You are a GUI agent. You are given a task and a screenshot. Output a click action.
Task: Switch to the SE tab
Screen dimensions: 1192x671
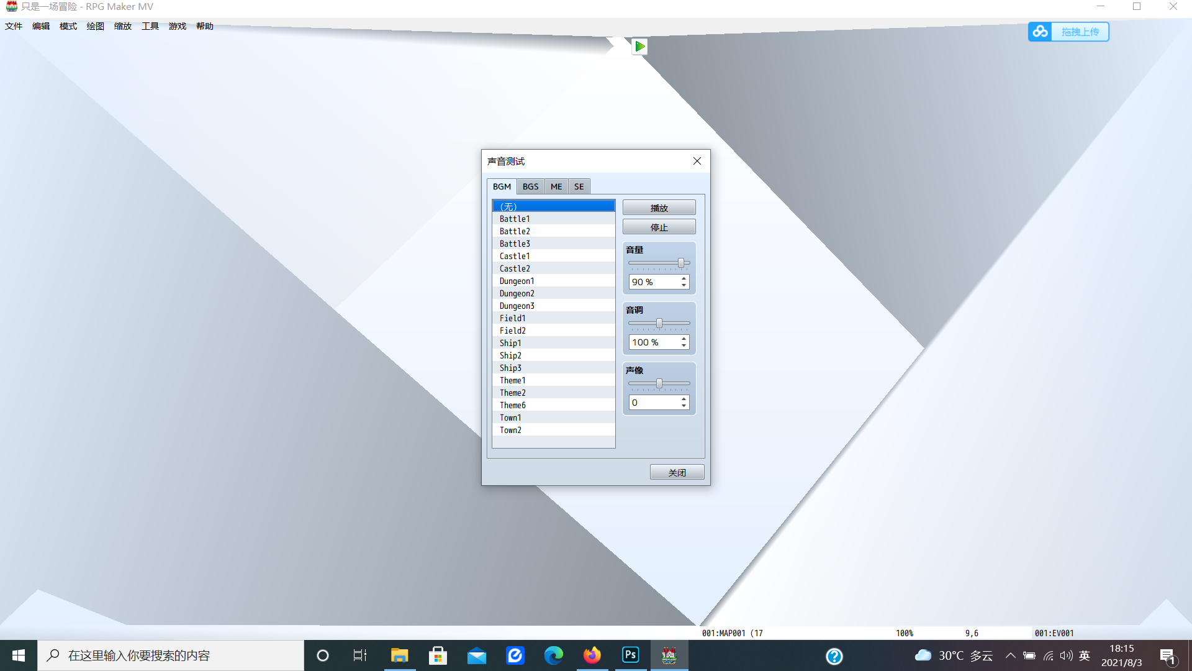[579, 186]
